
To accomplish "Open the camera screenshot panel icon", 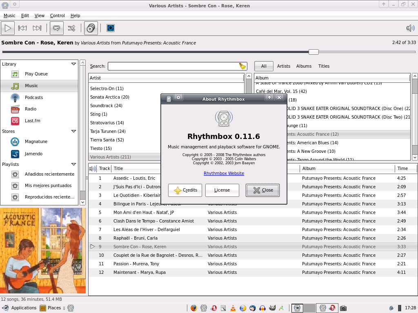I will pos(343,308).
